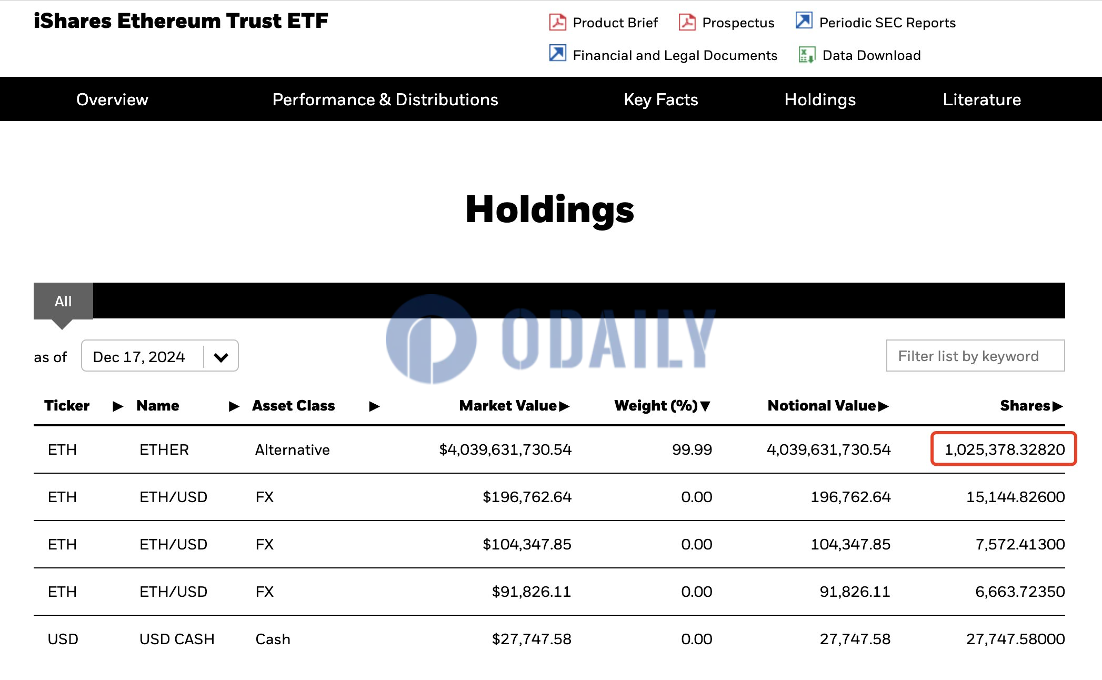Go to the Overview section

coord(112,99)
